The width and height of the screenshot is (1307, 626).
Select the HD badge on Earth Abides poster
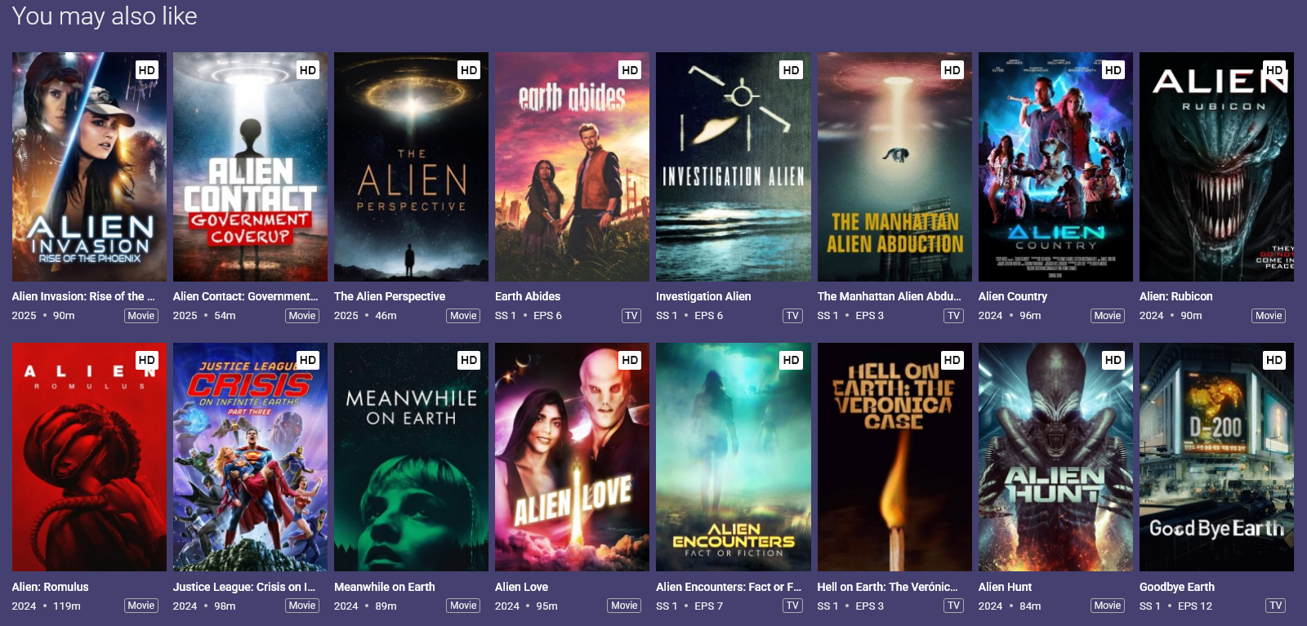630,70
